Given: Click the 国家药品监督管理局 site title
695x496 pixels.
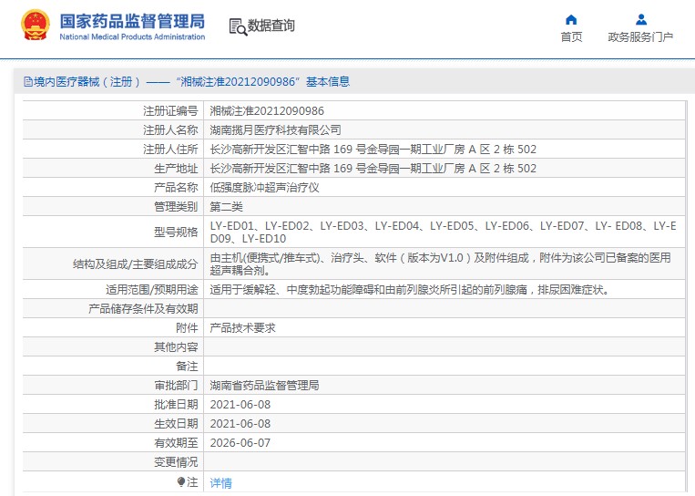Looking at the screenshot, I should [x=132, y=21].
